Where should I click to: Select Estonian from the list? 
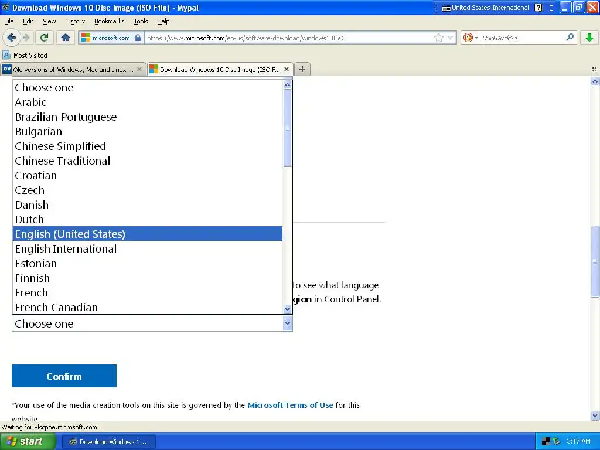click(x=147, y=263)
